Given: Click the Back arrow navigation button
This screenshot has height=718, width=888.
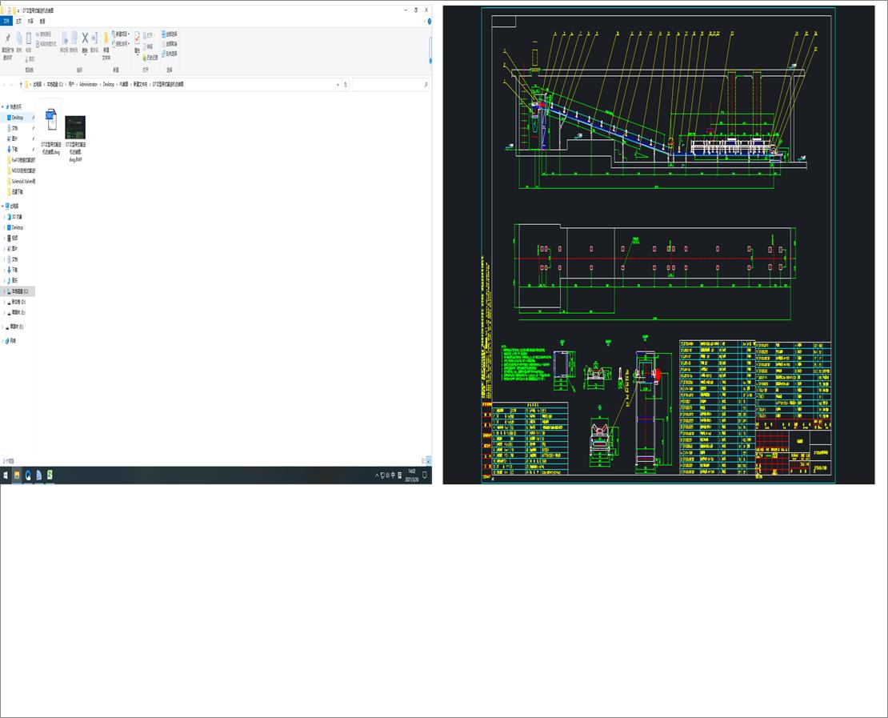Looking at the screenshot, I should pyautogui.click(x=5, y=84).
